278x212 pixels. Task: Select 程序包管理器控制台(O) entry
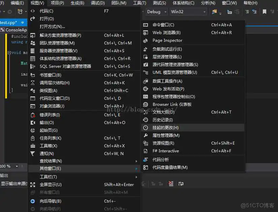tap(193, 97)
